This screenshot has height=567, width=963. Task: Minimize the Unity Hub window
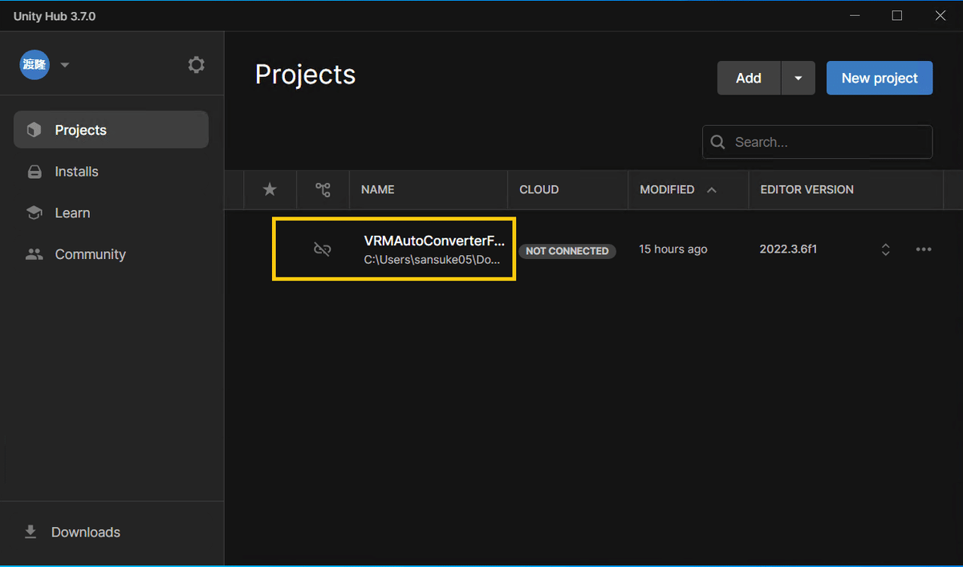(854, 15)
